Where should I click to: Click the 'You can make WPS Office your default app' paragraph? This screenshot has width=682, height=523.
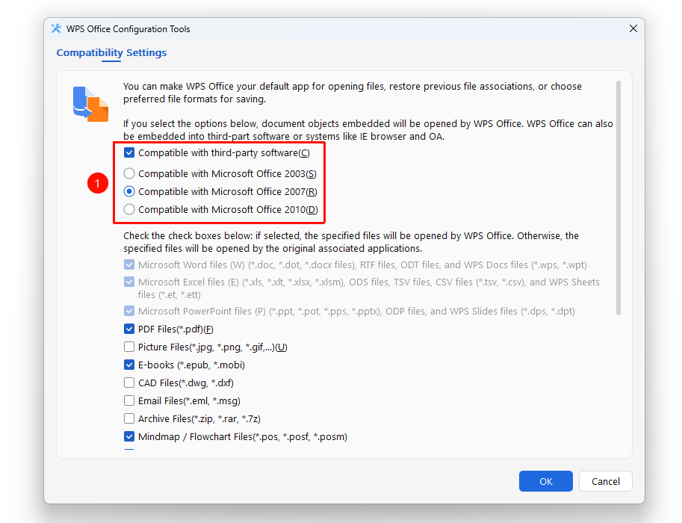353,93
